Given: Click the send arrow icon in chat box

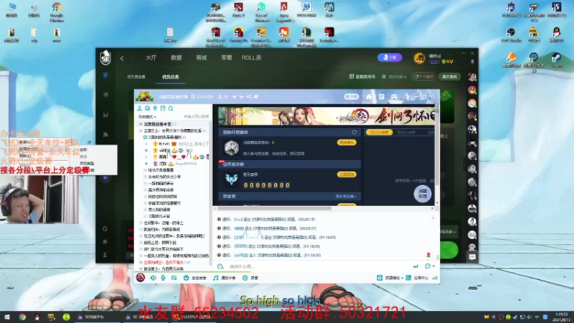Looking at the screenshot, I should pos(415,266).
